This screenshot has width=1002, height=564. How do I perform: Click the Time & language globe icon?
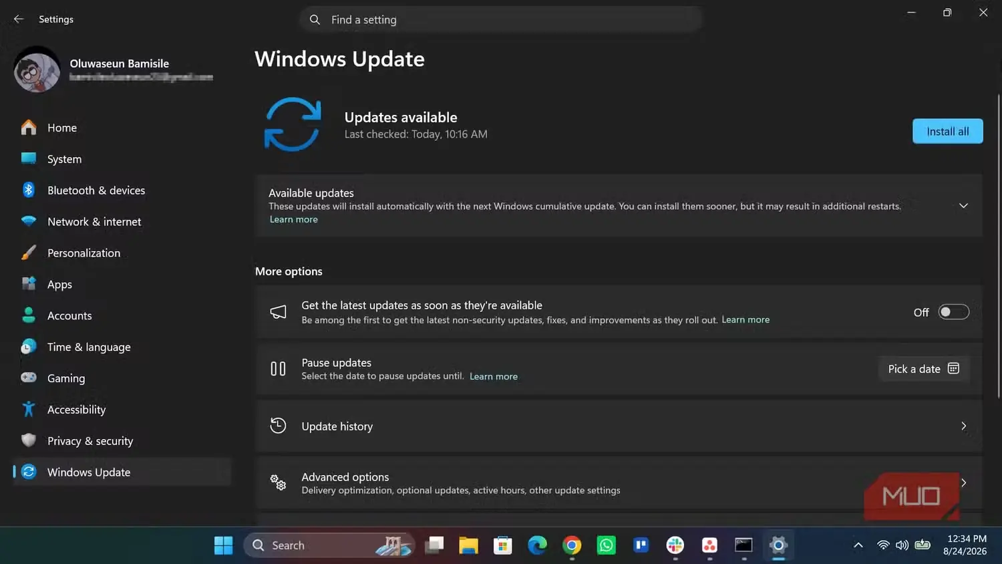pos(29,347)
